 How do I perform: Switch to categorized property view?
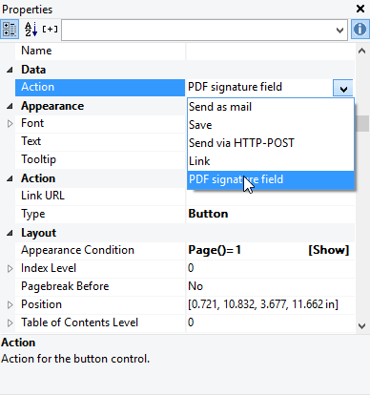pyautogui.click(x=10, y=30)
